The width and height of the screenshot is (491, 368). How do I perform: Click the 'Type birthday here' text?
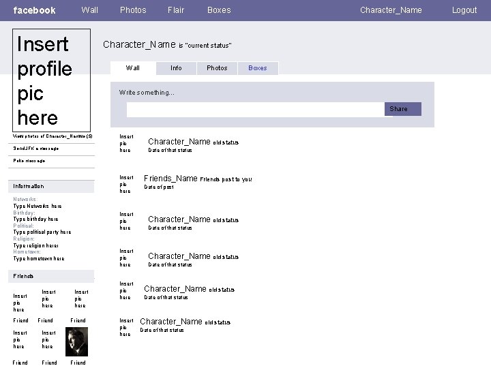click(x=35, y=219)
